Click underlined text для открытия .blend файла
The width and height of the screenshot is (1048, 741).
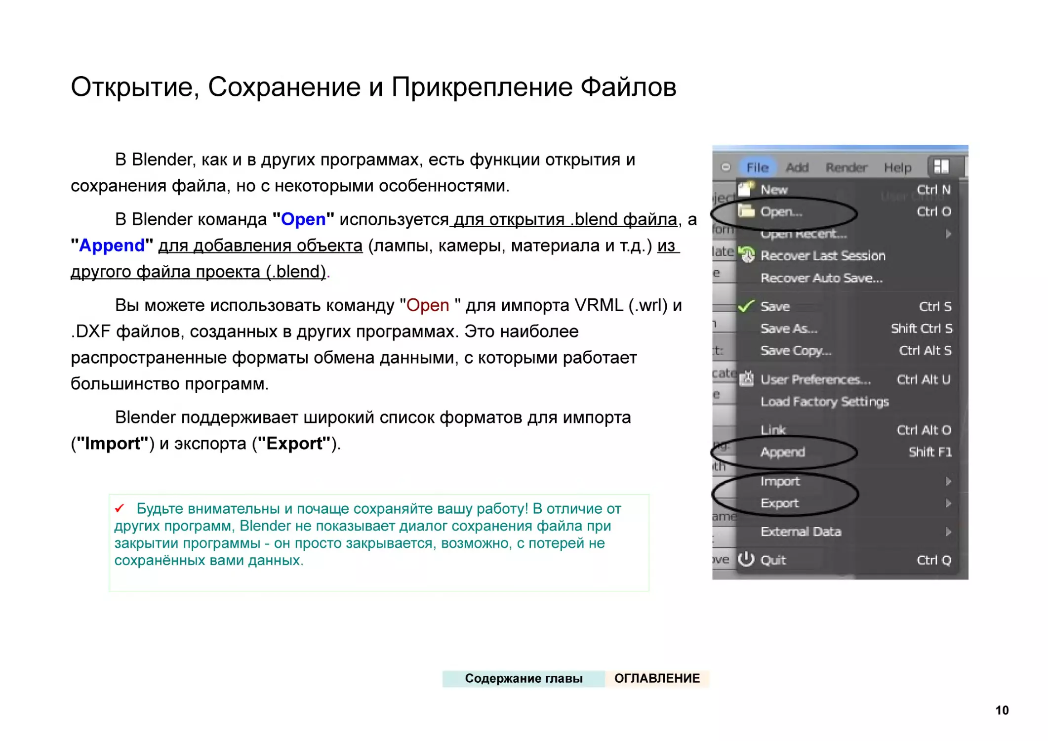565,219
